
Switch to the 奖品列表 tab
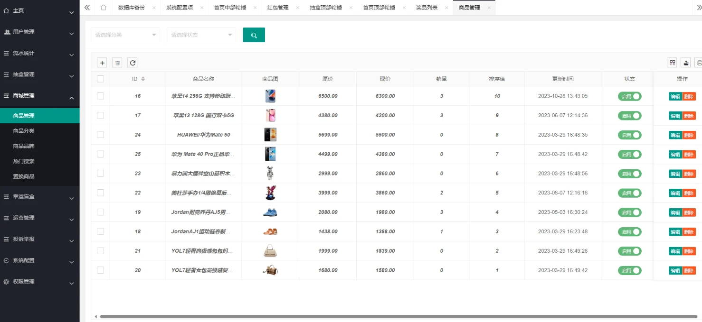427,7
